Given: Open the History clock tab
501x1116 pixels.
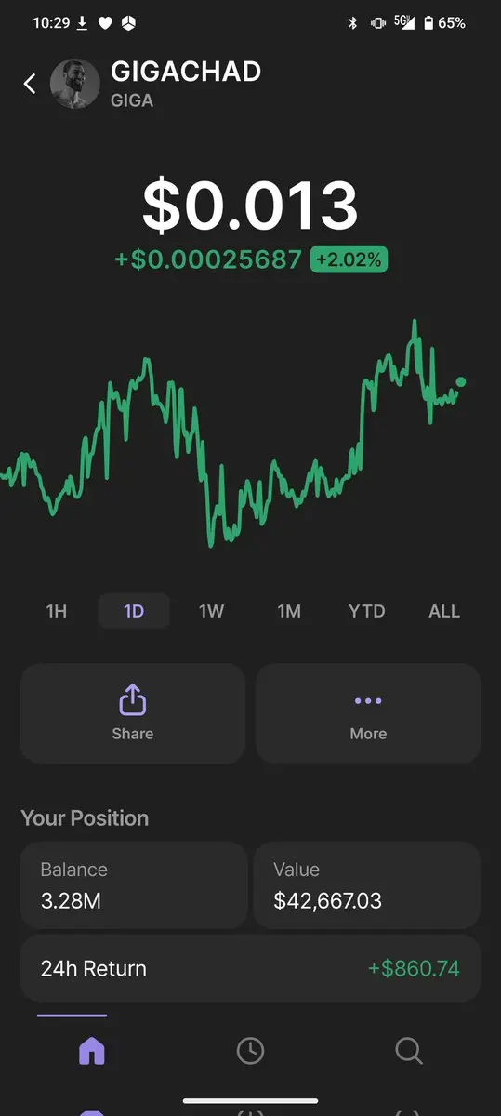Looking at the screenshot, I should coord(250,1051).
